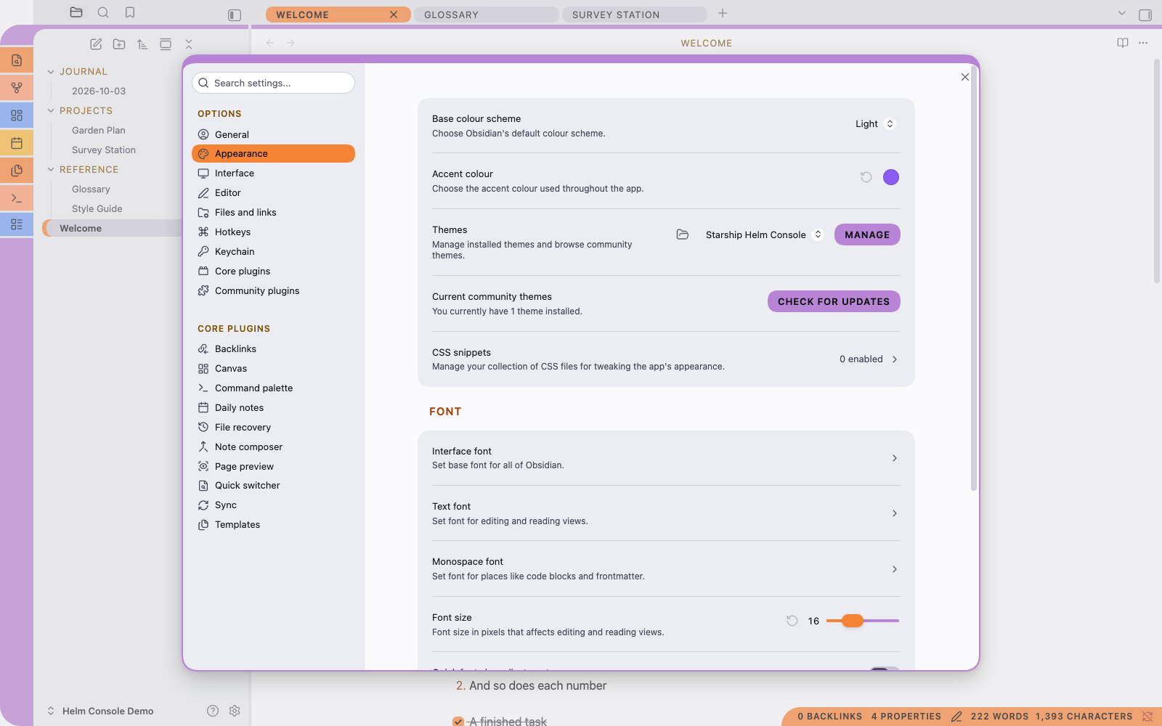Image resolution: width=1162 pixels, height=726 pixels.
Task: Open Daily notes plugin settings
Action: pos(273,408)
